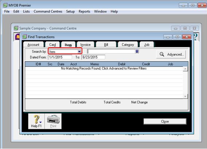Switch to the Bill tab
207x149 pixels.
(106, 45)
